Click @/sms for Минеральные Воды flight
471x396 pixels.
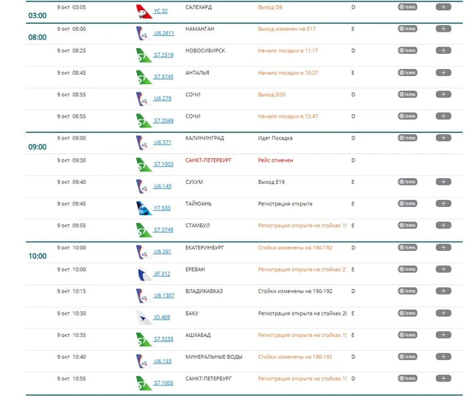[x=408, y=356]
